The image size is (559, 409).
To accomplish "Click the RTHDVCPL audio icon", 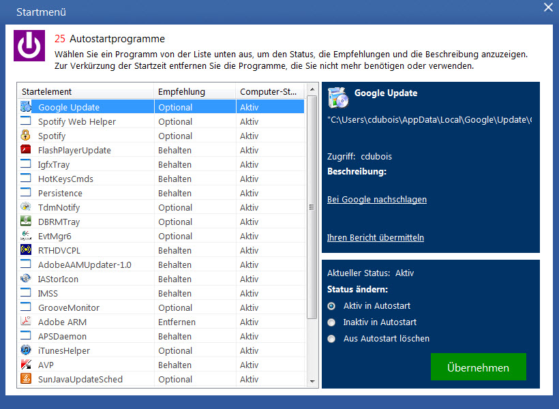I will tap(26, 249).
